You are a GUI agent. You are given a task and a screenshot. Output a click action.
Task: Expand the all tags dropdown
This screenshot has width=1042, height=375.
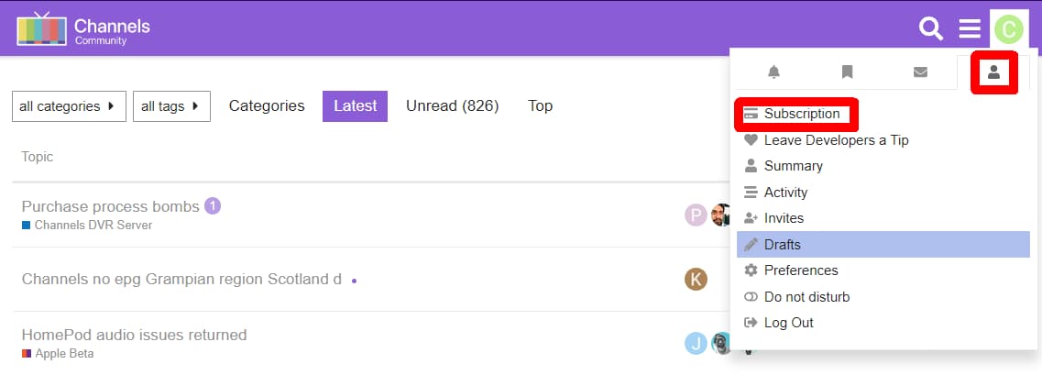(171, 106)
